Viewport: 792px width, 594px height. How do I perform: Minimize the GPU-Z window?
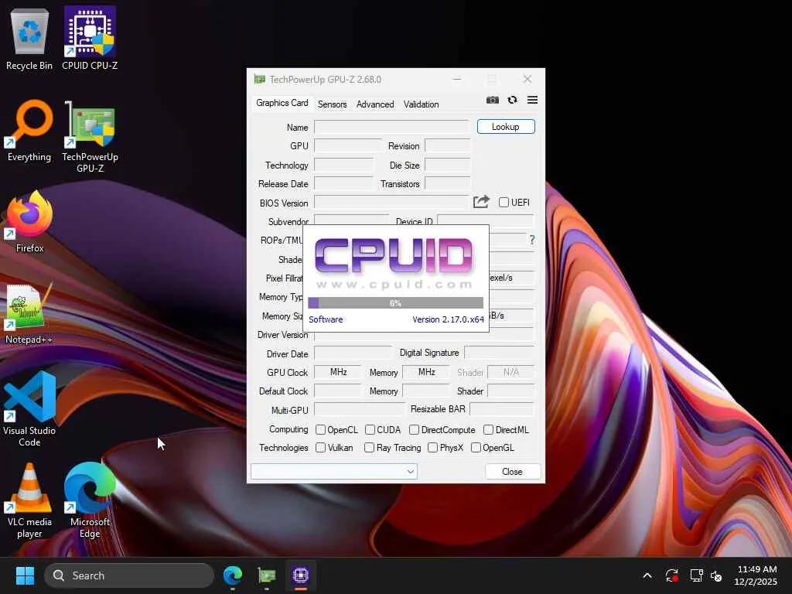(456, 79)
